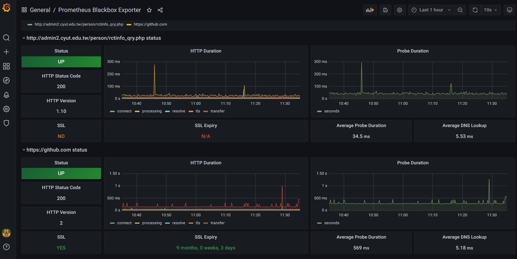Toggle seconds series in github Probe Duration legend
Screen dimensions: 517x259
(x=332, y=223)
